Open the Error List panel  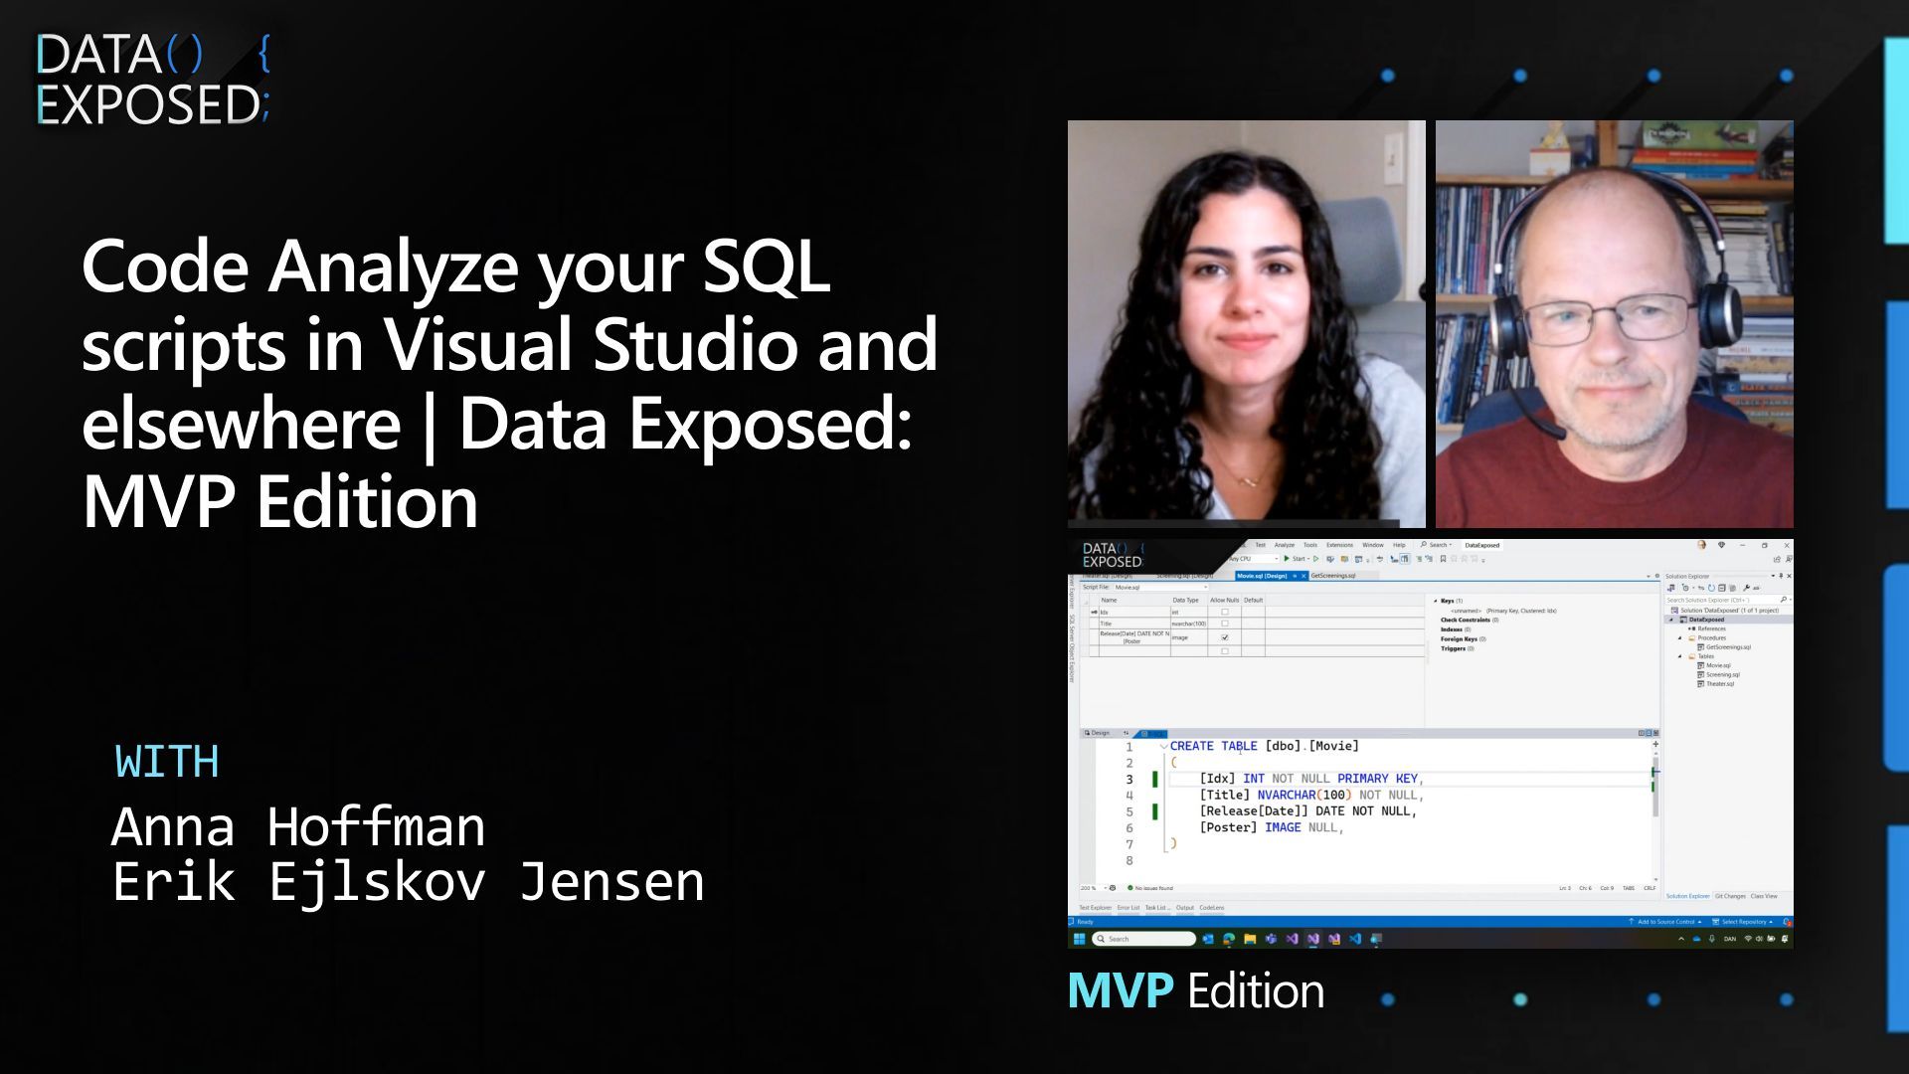pyautogui.click(x=1128, y=908)
